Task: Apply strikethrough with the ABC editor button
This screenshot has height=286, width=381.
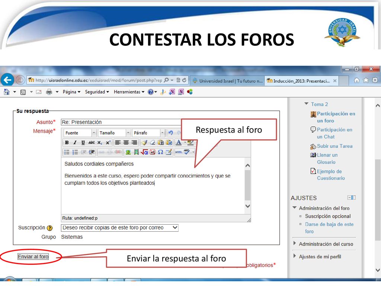Action: click(92, 143)
